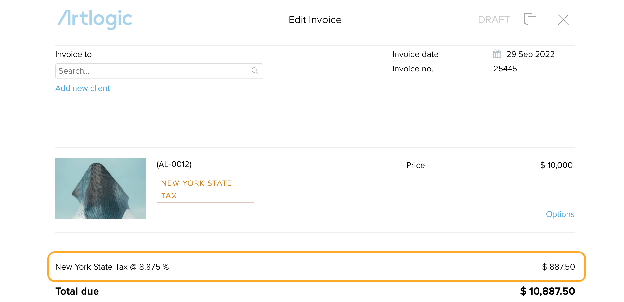This screenshot has height=302, width=624.
Task: Open the Options link for item
Action: (x=560, y=214)
